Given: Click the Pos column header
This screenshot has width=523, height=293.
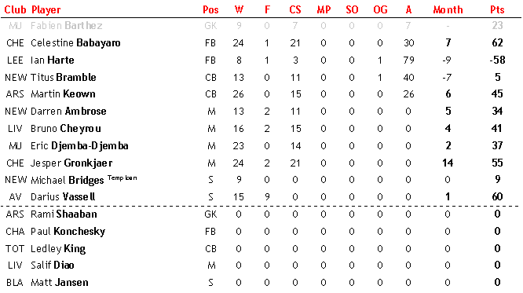Looking at the screenshot, I should tap(210, 9).
